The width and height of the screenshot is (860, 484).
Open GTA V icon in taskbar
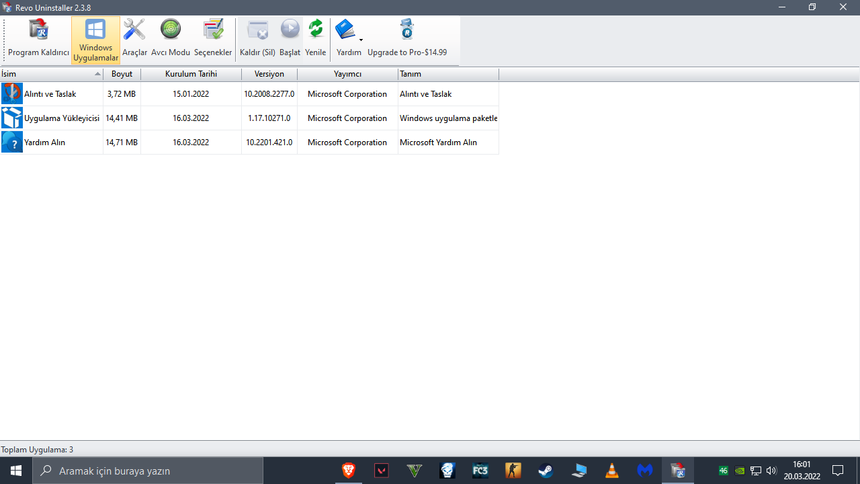coord(415,471)
